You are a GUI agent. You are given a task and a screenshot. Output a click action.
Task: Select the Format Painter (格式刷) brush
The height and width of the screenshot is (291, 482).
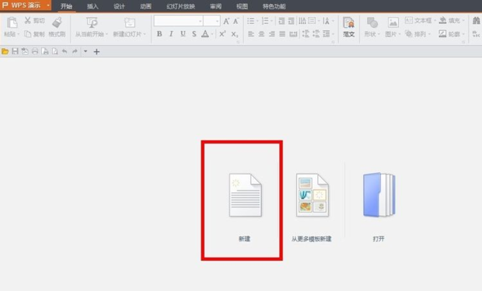tap(57, 23)
